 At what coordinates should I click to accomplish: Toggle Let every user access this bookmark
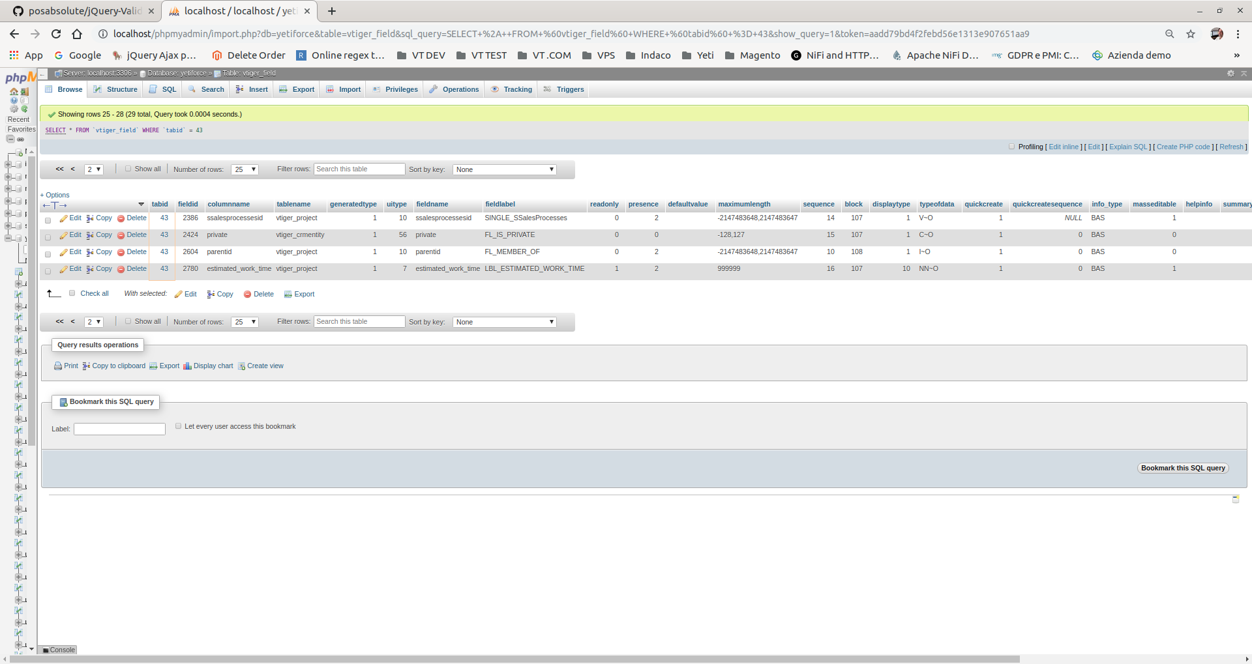[179, 426]
